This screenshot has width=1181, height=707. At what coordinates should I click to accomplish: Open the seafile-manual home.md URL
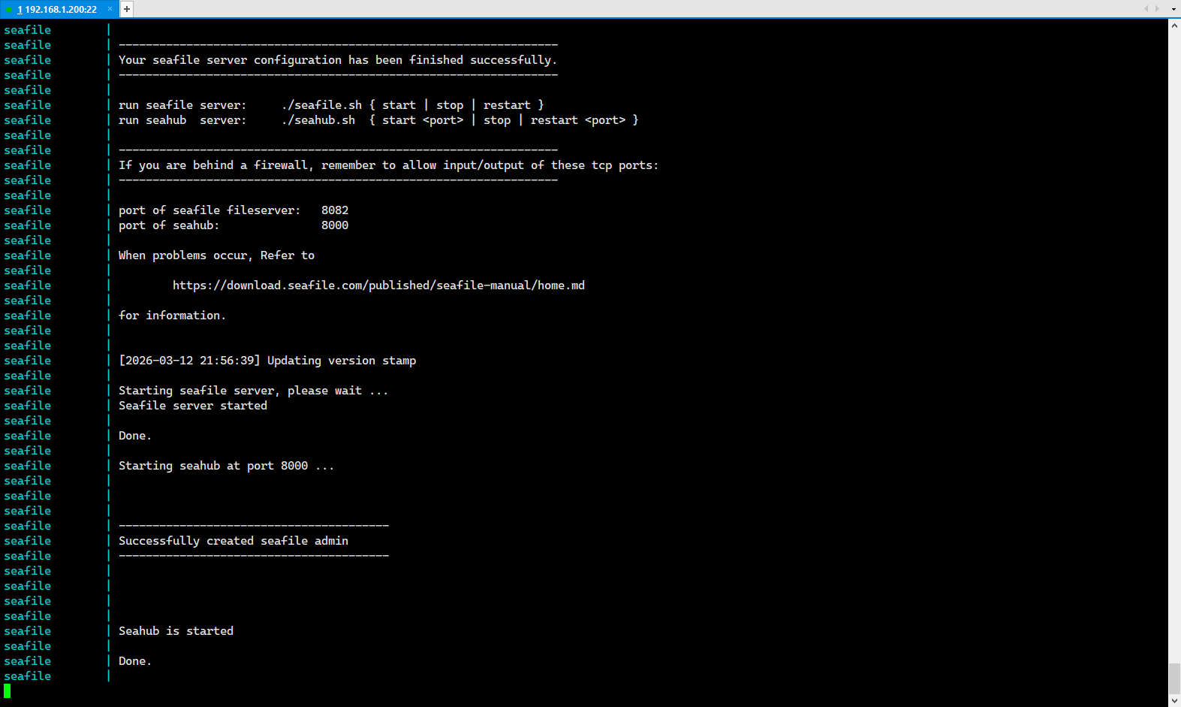pyautogui.click(x=378, y=286)
